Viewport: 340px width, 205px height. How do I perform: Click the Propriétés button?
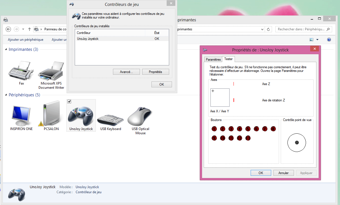[x=156, y=72]
